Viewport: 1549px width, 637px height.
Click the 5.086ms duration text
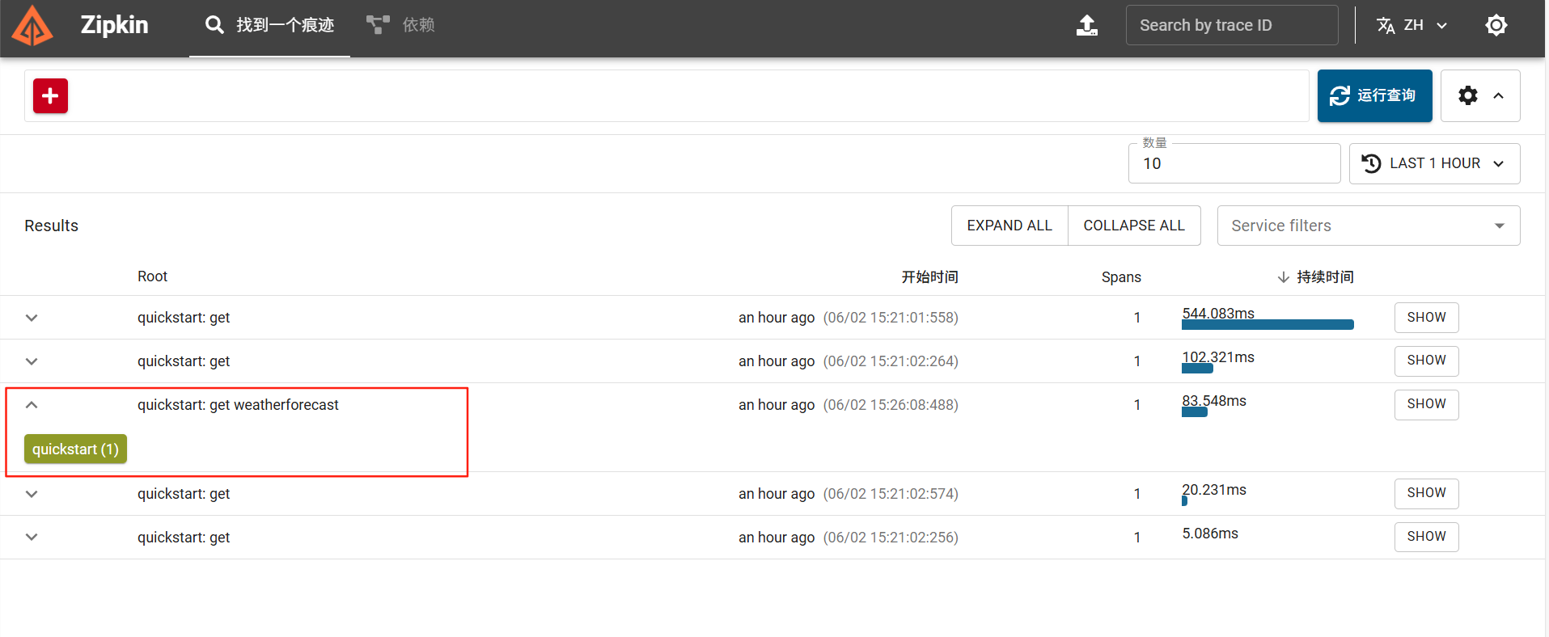point(1210,534)
